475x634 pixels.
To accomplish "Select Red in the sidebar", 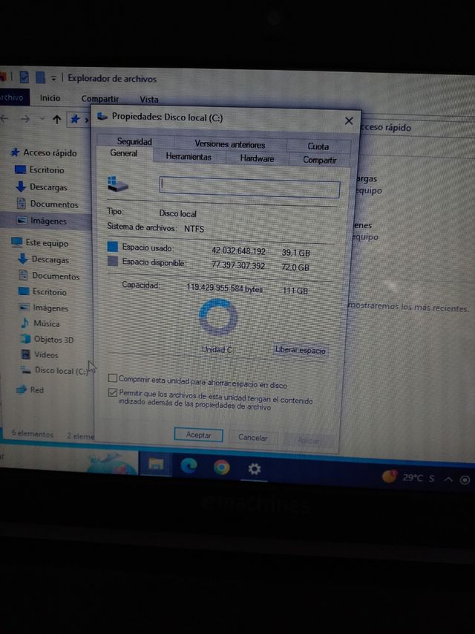I will click(x=30, y=389).
